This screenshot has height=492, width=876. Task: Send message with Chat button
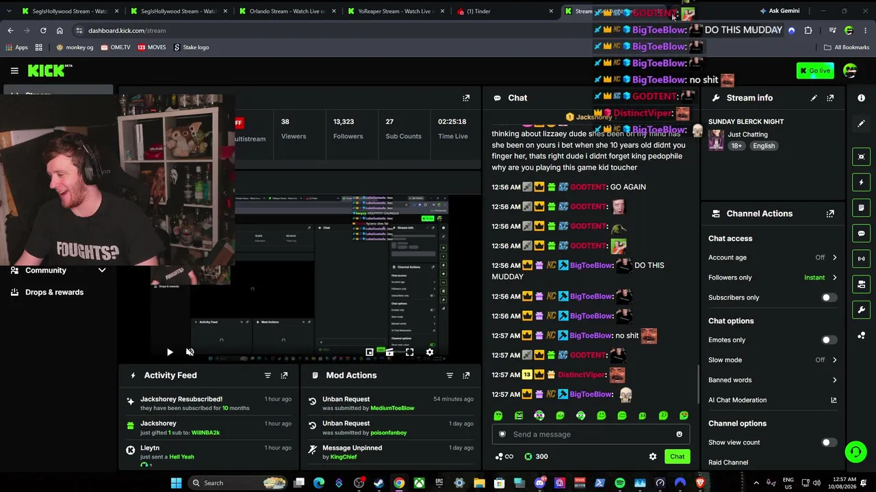click(x=677, y=456)
